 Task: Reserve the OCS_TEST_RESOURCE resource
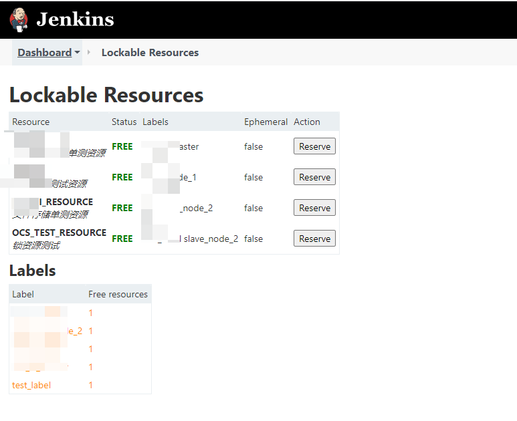tap(314, 239)
